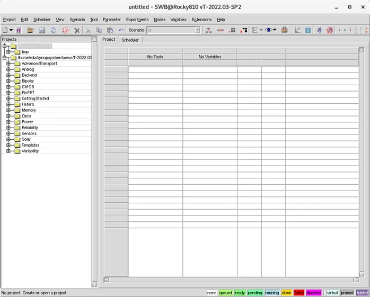Image resolution: width=370 pixels, height=297 pixels.
Task: Click the New Project document icon
Action: [5, 30]
